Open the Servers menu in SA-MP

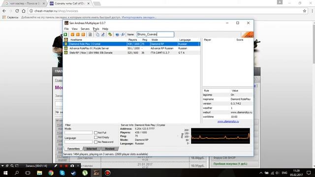click(85, 29)
